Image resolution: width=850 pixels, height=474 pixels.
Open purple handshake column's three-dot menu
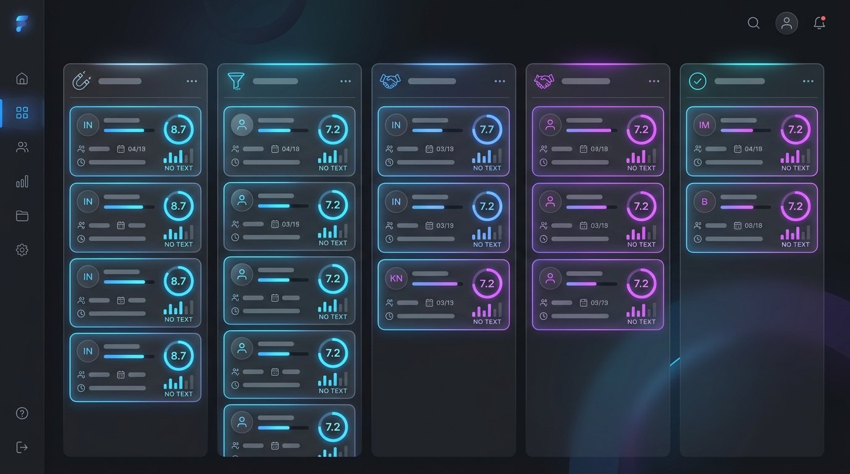coord(654,81)
